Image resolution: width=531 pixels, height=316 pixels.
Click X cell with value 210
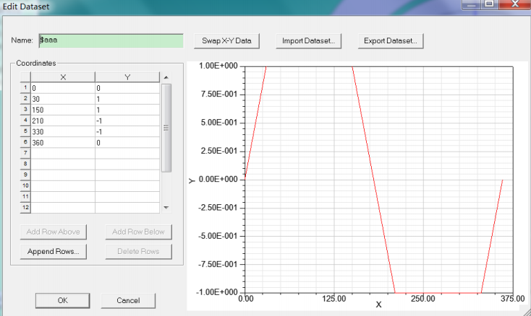tap(63, 120)
